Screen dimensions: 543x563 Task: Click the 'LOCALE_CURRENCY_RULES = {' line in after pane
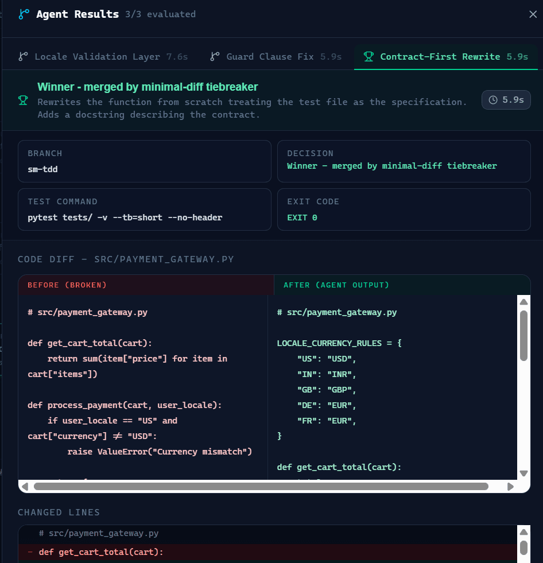[x=339, y=343]
